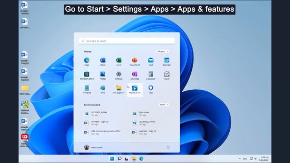Open Task View on the taskbar
The width and height of the screenshot is (290, 163).
click(x=127, y=158)
